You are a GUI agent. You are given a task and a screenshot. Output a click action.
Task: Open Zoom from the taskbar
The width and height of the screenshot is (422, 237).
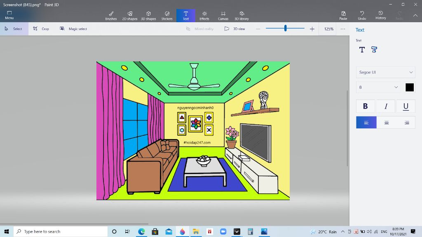(223, 231)
